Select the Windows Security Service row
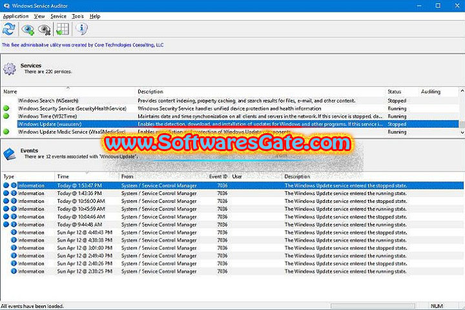This screenshot has height=310, width=465. pyautogui.click(x=230, y=108)
